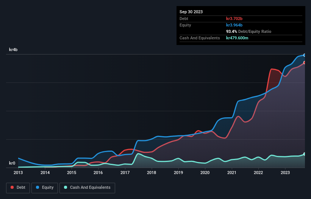Toggle the Debt series legend button

coord(18,188)
